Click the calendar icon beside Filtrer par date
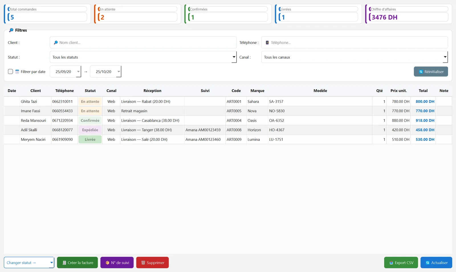Image resolution: width=456 pixels, height=272 pixels. (x=17, y=72)
